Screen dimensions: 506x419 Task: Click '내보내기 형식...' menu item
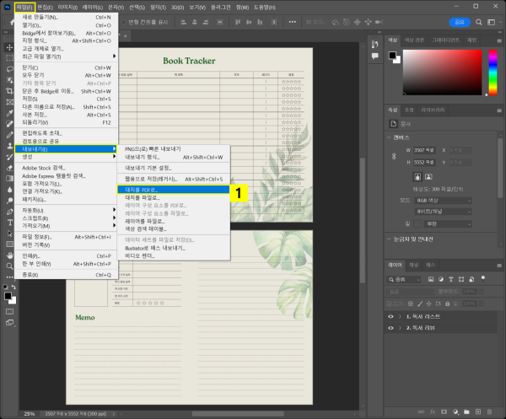[173, 158]
